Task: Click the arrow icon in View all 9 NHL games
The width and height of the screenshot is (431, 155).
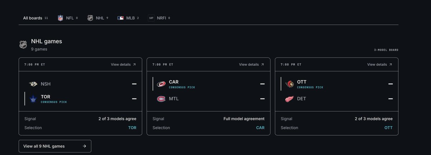Action: (x=84, y=146)
